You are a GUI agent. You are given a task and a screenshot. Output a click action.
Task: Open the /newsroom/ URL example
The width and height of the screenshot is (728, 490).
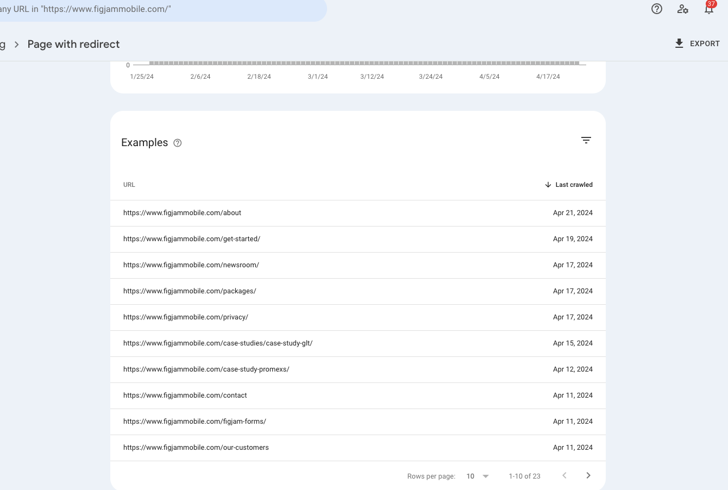point(191,265)
